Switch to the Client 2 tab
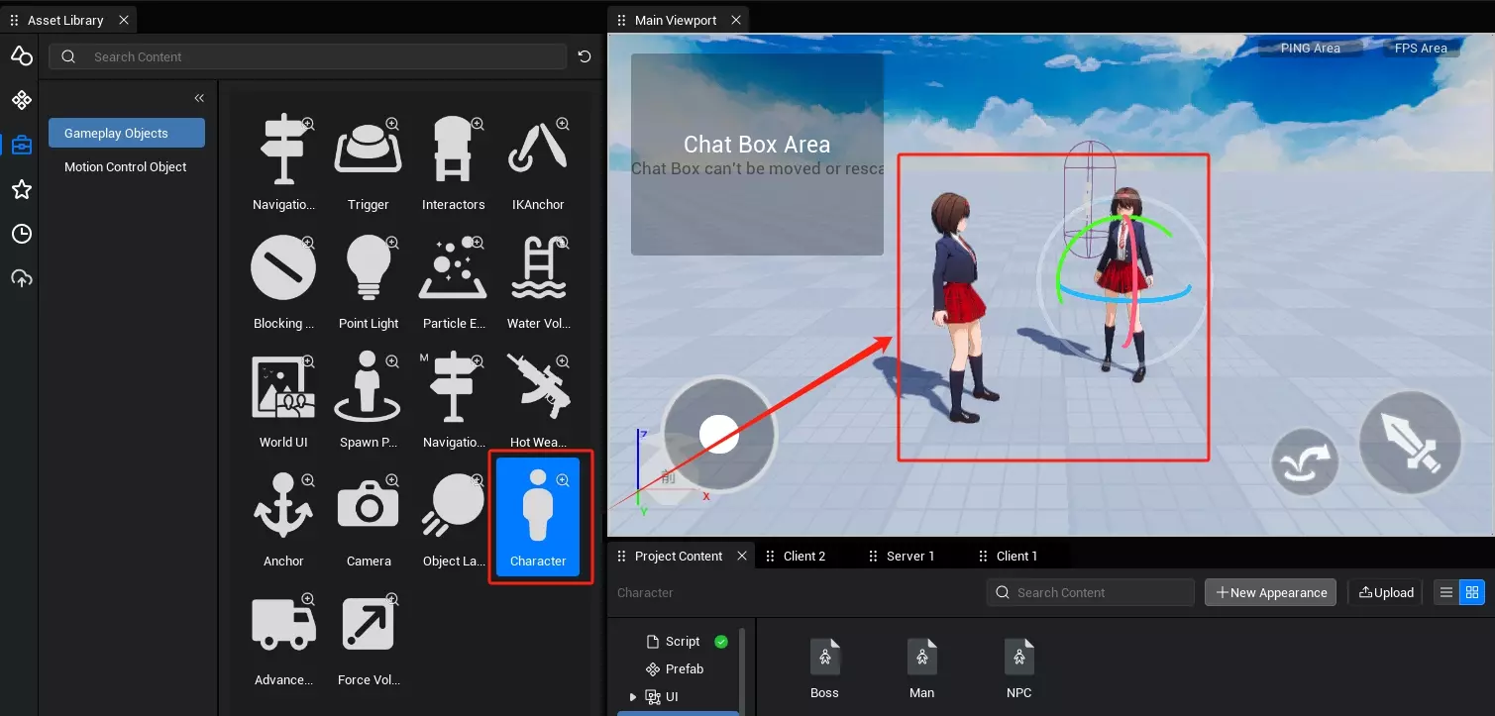This screenshot has height=716, width=1495. [x=804, y=556]
